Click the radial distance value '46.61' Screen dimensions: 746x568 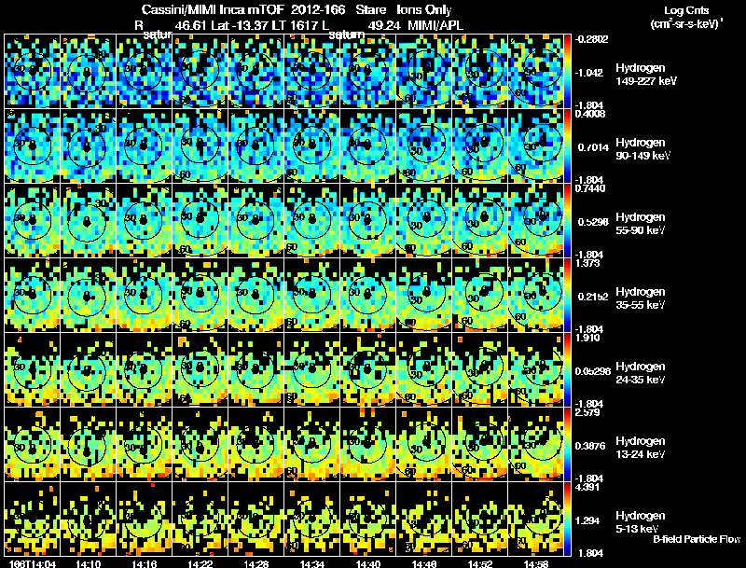tap(190, 25)
